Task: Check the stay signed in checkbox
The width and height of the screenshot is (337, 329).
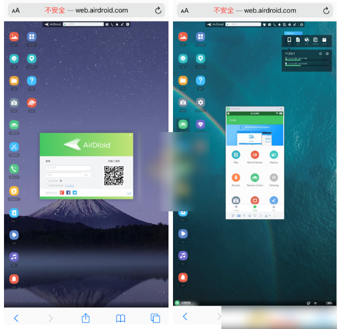Action: click(x=47, y=185)
